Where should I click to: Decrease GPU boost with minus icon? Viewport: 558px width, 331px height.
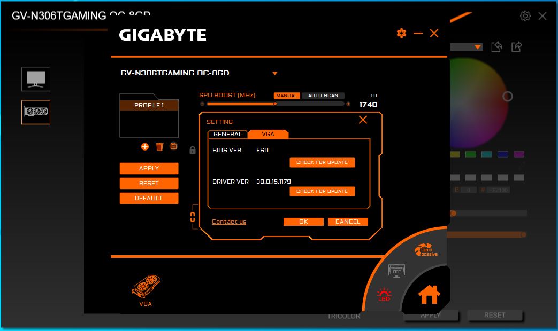coord(202,104)
